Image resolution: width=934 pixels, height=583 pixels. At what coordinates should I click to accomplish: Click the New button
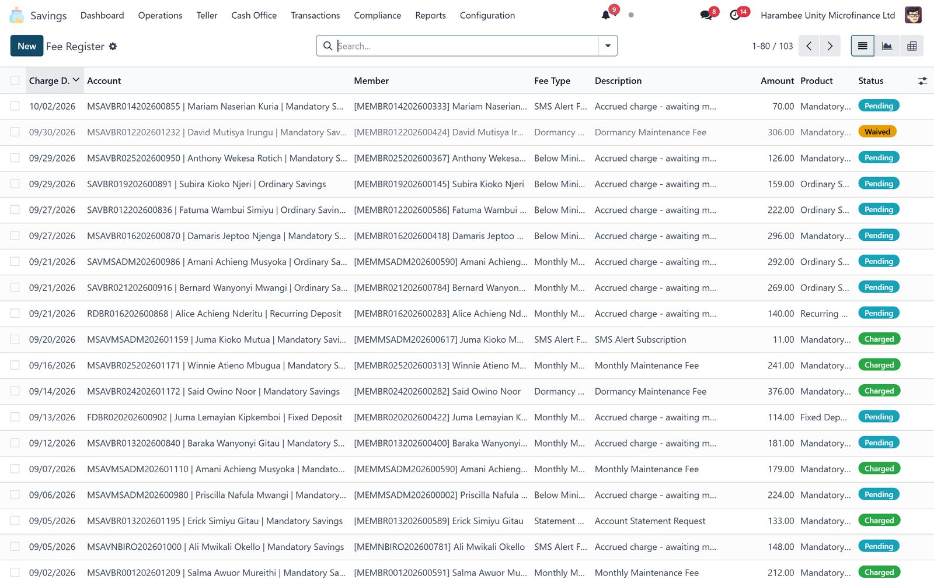coord(27,46)
